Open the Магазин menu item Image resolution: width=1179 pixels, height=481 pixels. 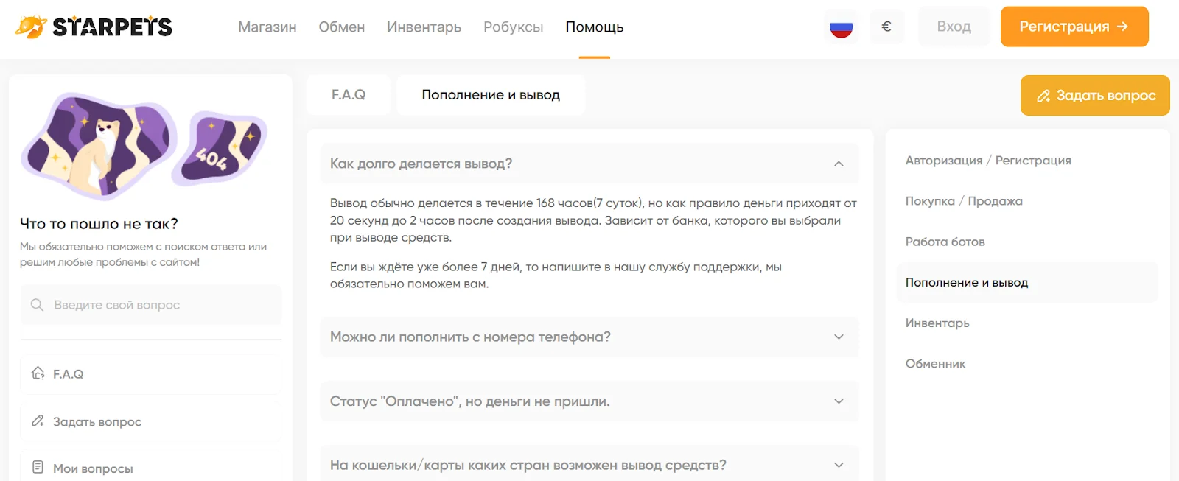coord(267,27)
